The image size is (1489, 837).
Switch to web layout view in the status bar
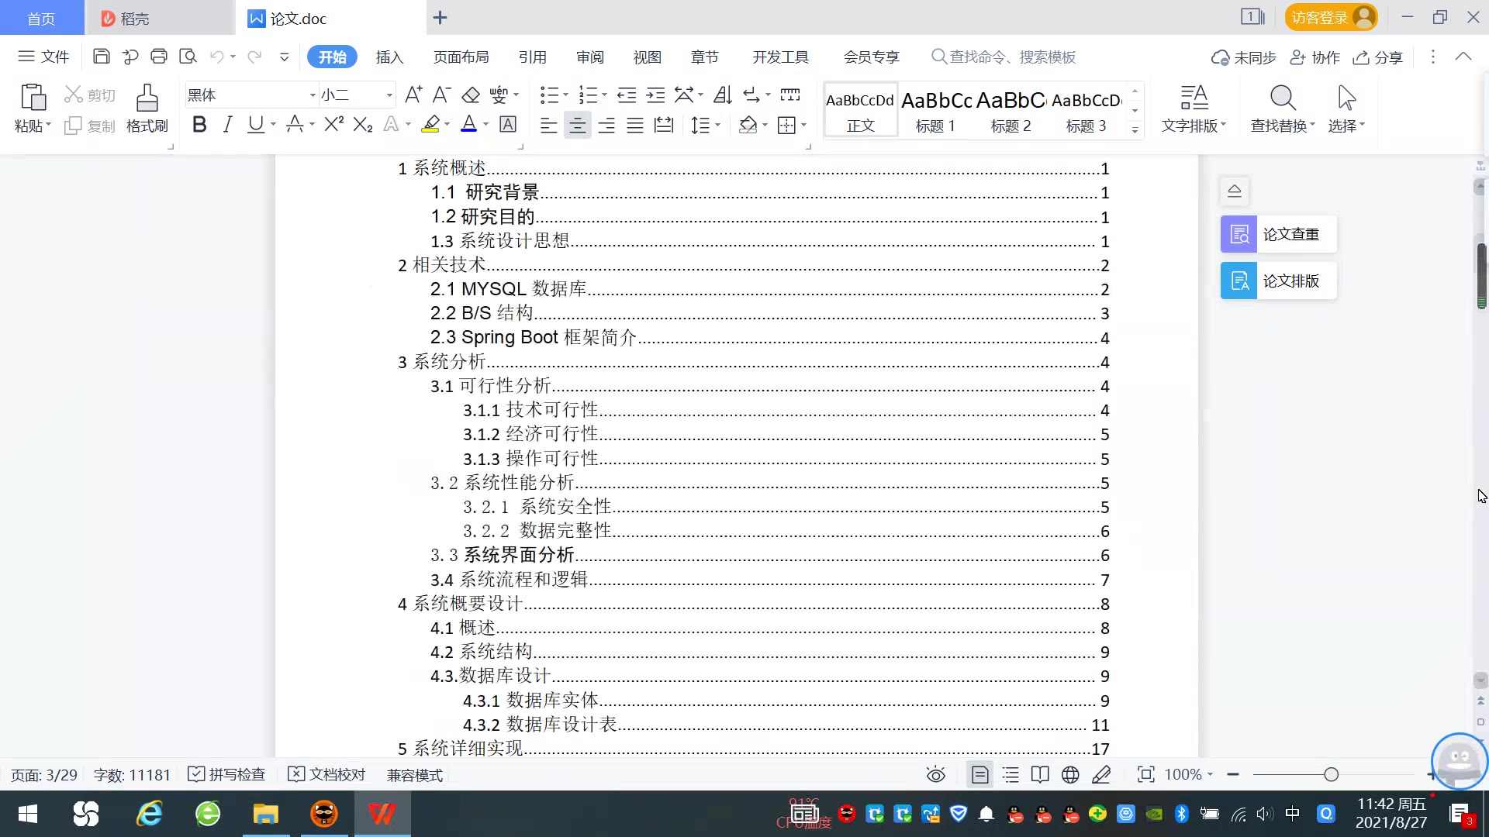1070,774
